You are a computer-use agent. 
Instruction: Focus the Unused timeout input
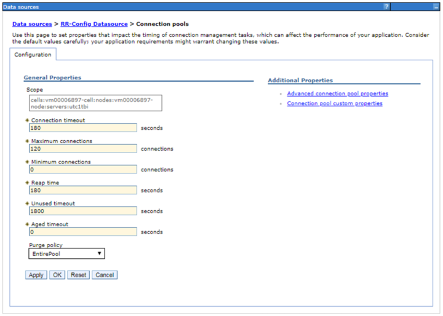coord(82,211)
